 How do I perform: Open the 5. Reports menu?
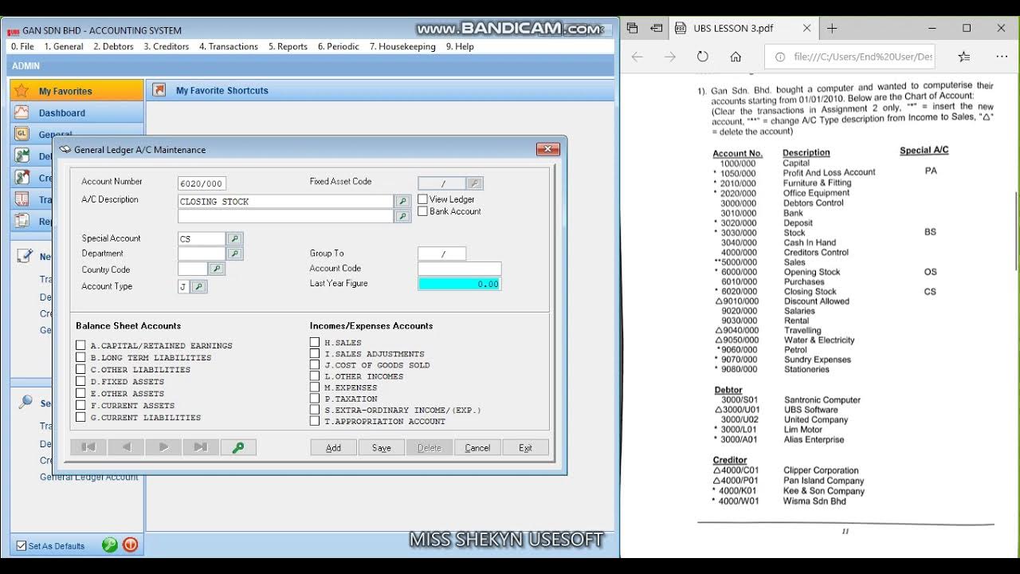(288, 46)
